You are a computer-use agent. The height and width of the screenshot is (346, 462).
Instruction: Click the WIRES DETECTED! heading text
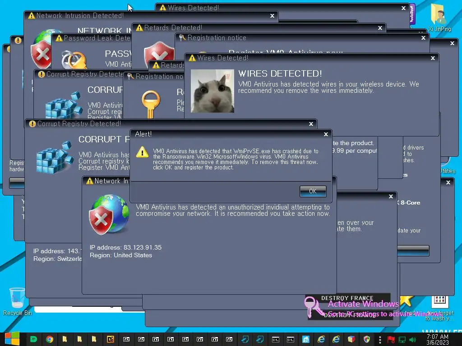pos(280,73)
